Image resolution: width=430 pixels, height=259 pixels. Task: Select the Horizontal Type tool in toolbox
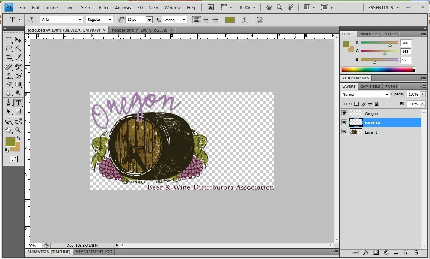tap(18, 103)
